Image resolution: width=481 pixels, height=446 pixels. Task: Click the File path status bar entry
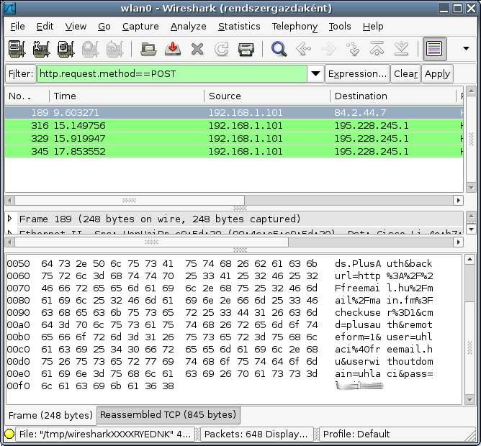click(x=104, y=434)
